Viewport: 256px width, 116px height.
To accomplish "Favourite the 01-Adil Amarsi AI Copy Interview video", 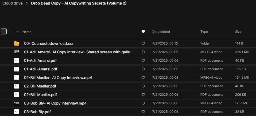I will (x=143, y=52).
